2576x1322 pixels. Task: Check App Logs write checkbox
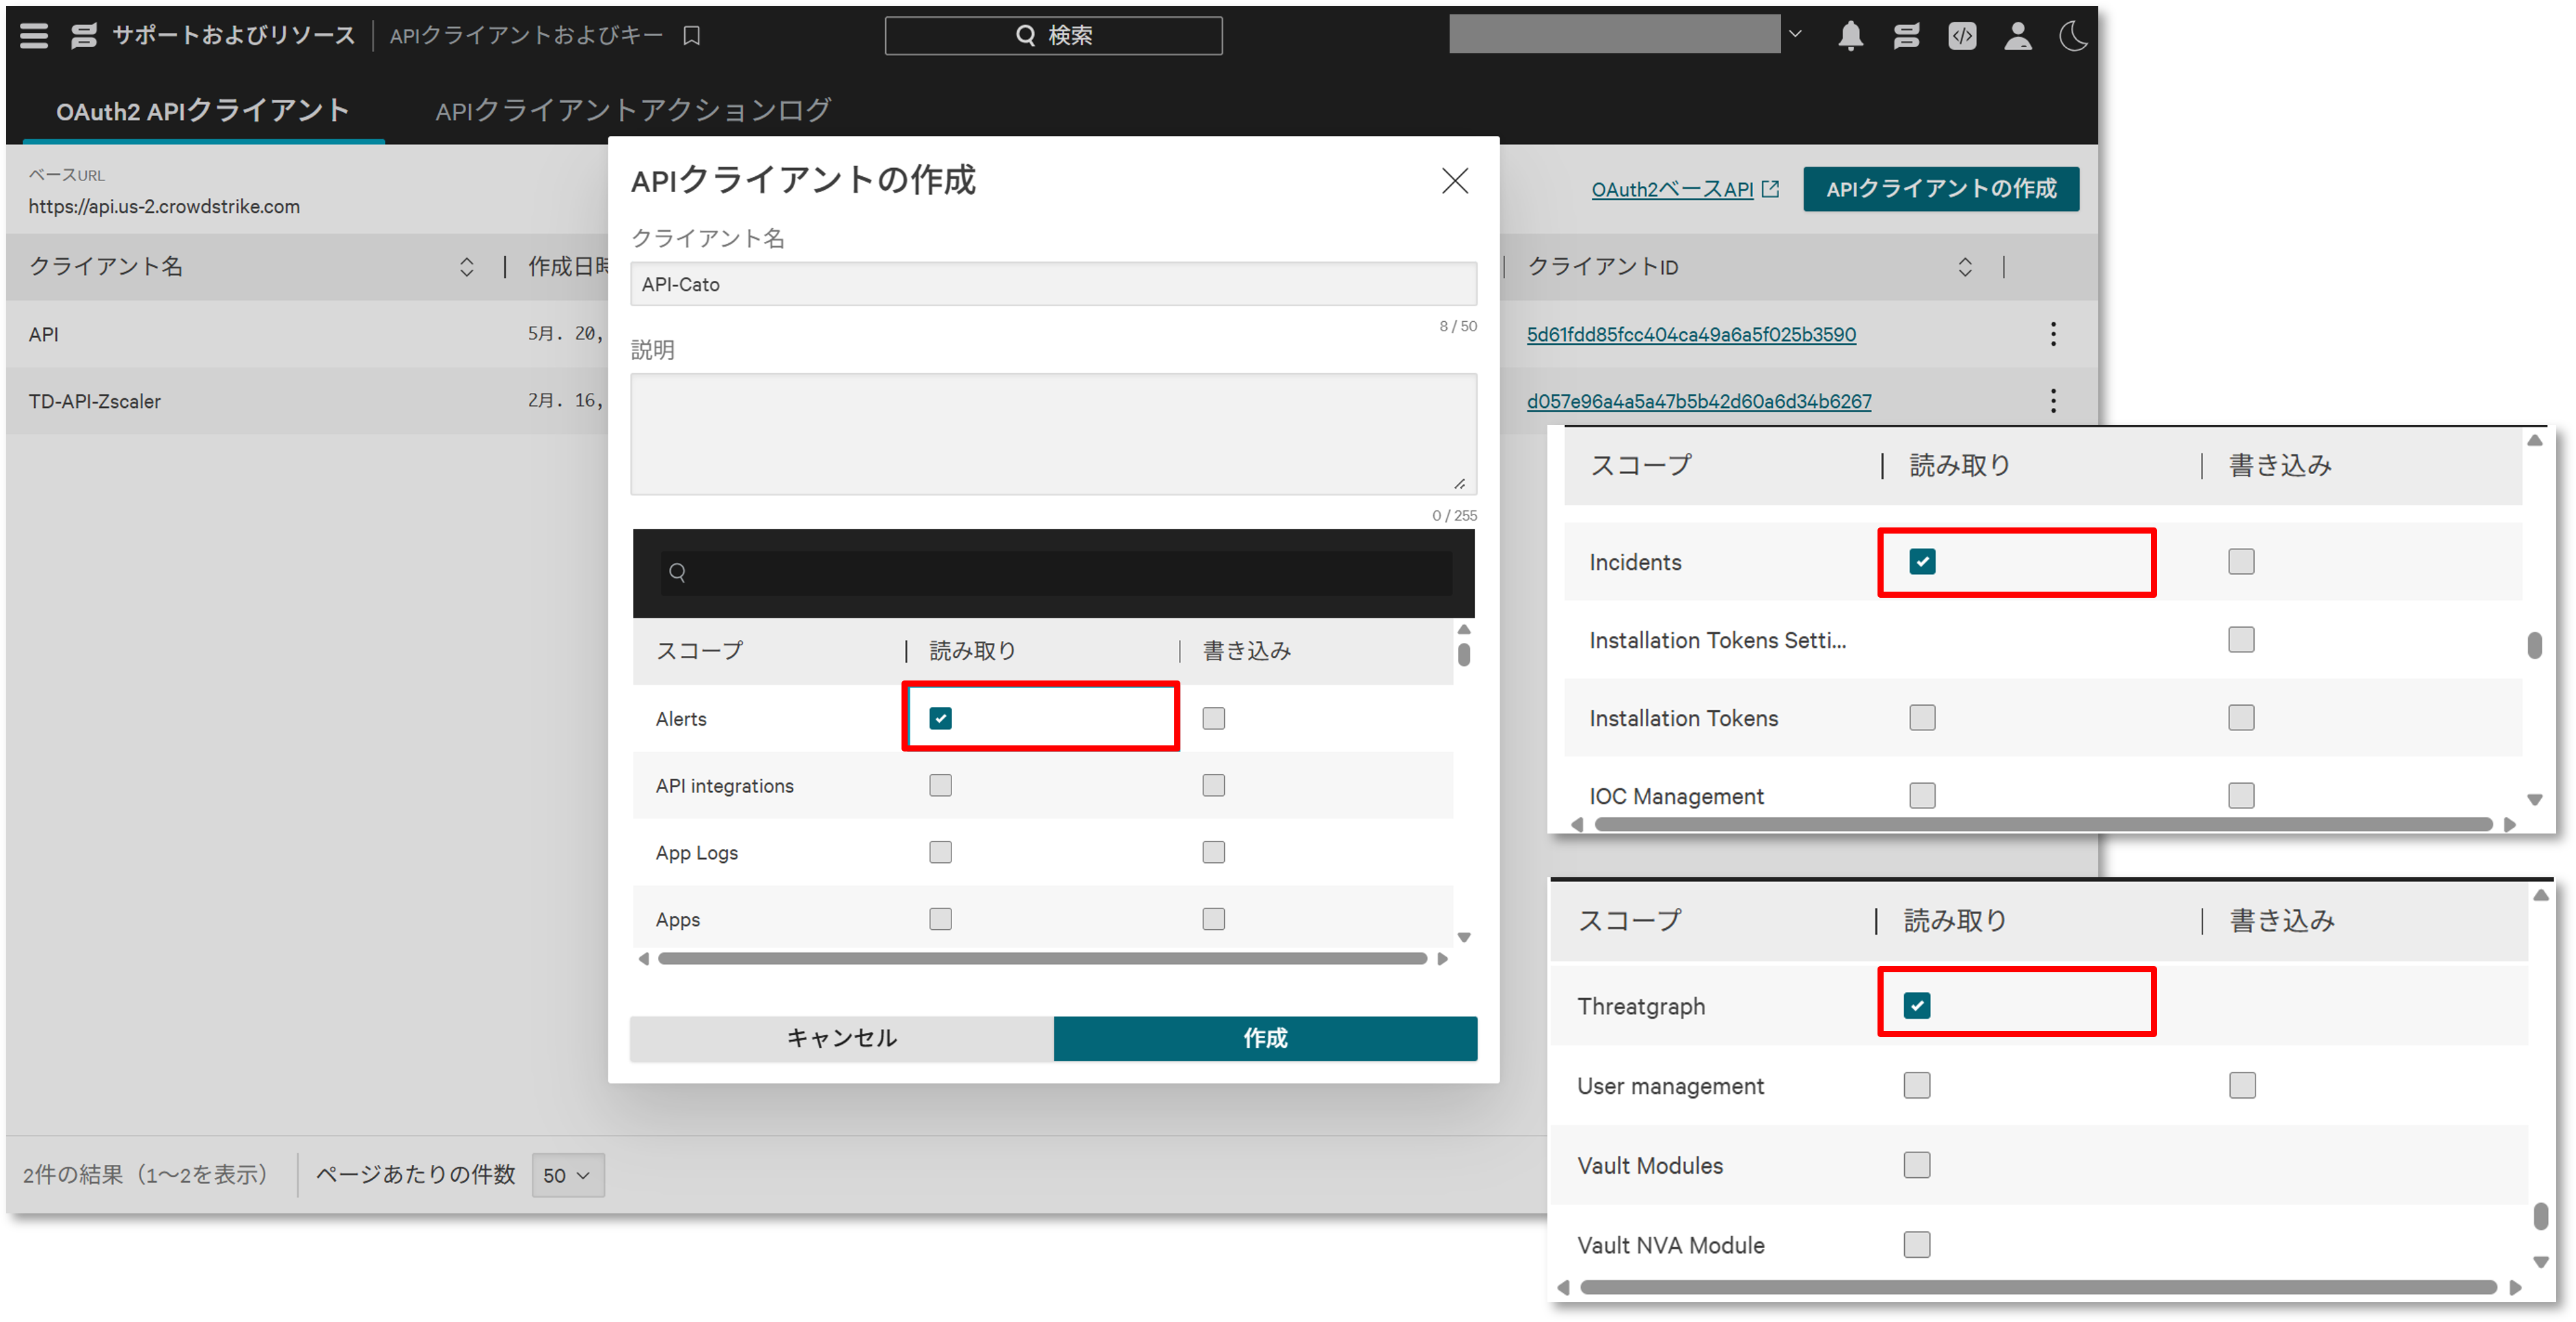pos(1213,853)
